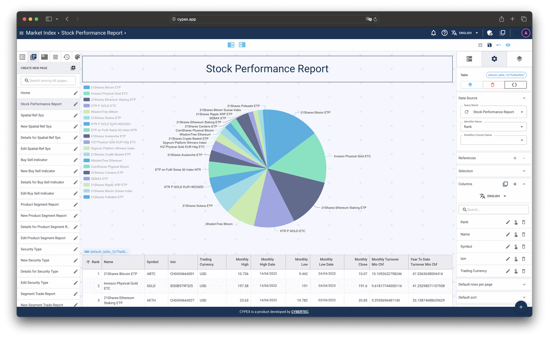The height and width of the screenshot is (339, 549).
Task: Open the Columns language ENGLISH dropdown
Action: [493, 196]
